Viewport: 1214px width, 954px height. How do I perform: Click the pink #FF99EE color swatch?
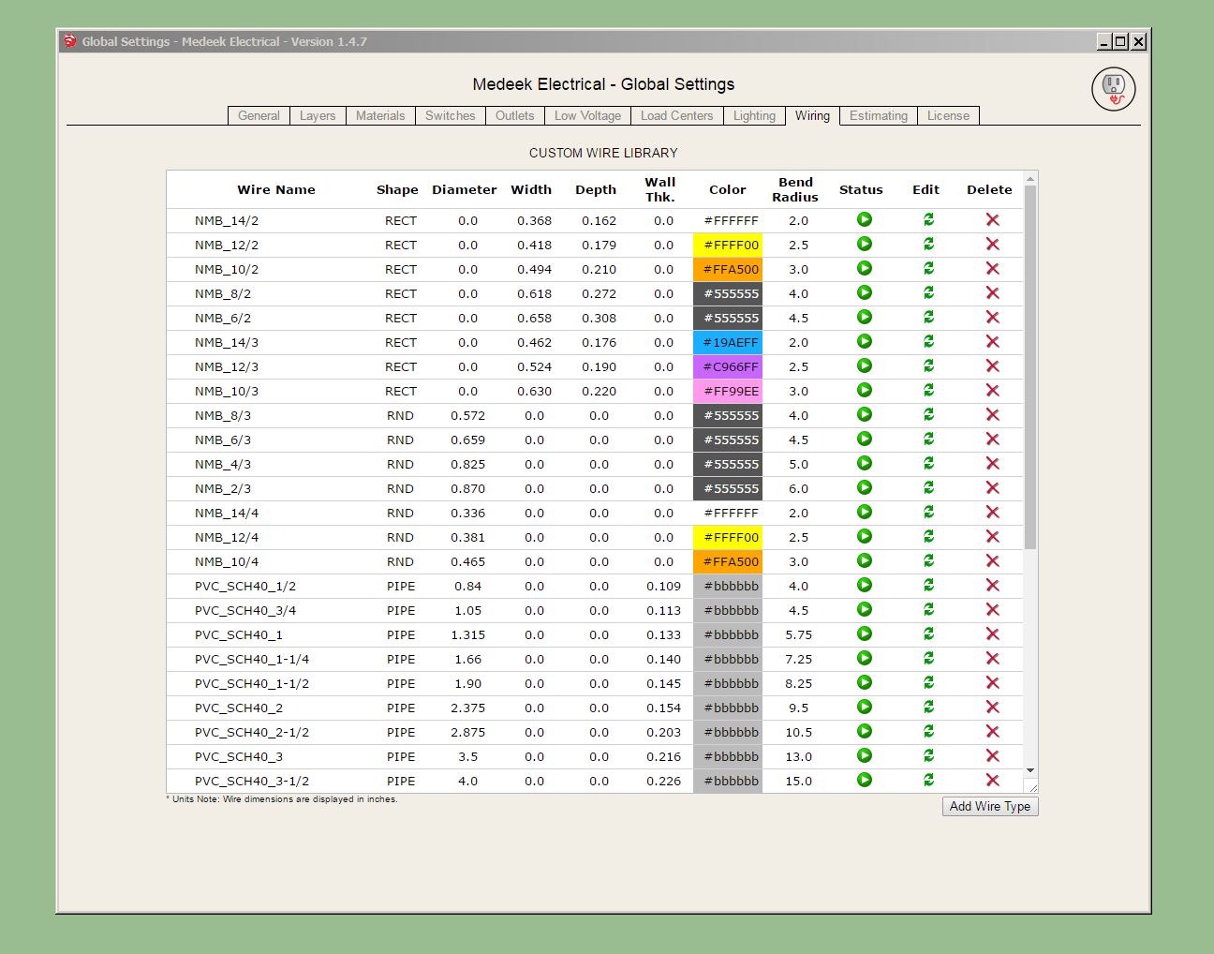click(728, 391)
